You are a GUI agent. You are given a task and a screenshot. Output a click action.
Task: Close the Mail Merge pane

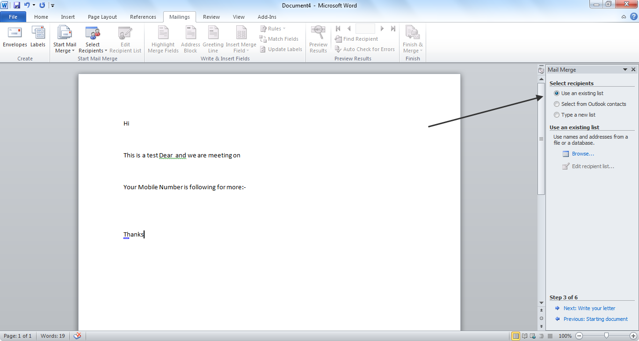click(633, 69)
